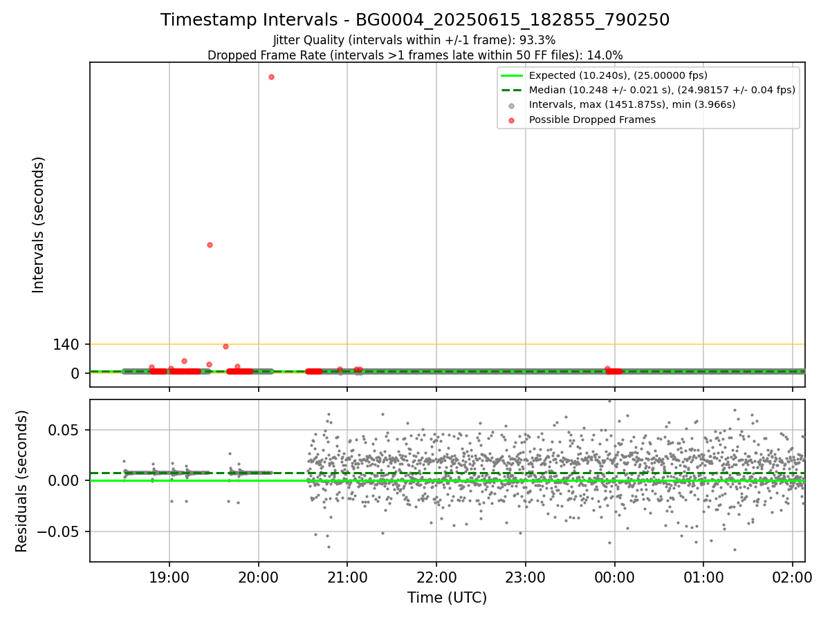Viewport: 830px width, 622px height.
Task: Click the 140 y-axis tick label
Action: [66, 344]
